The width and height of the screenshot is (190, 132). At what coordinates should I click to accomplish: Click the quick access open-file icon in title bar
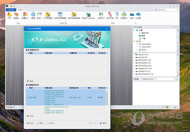11,6
